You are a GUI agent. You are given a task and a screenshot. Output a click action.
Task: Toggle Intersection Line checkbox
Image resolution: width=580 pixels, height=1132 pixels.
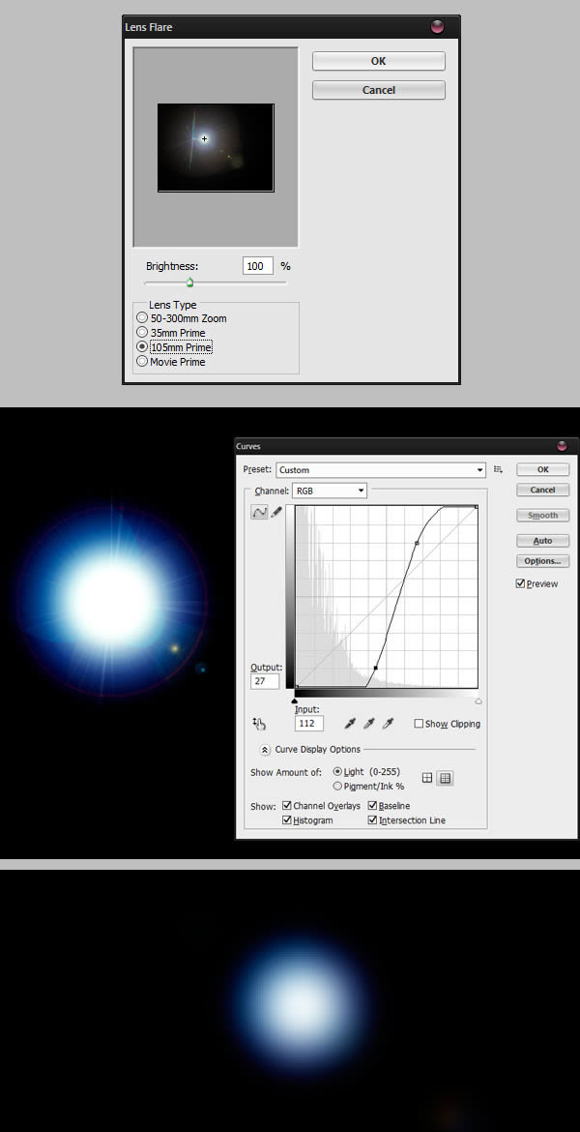click(373, 820)
